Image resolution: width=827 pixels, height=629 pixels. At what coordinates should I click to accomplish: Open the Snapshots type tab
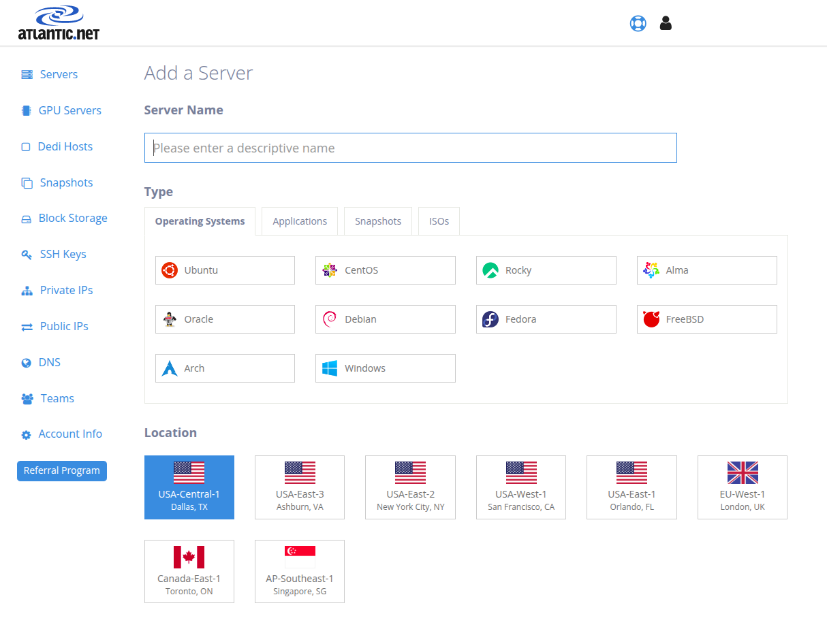pos(378,221)
